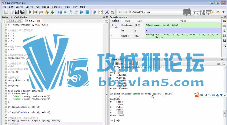Open the editor file list dropdown
Screen dimensions: 227x125
click(x=4, y=21)
